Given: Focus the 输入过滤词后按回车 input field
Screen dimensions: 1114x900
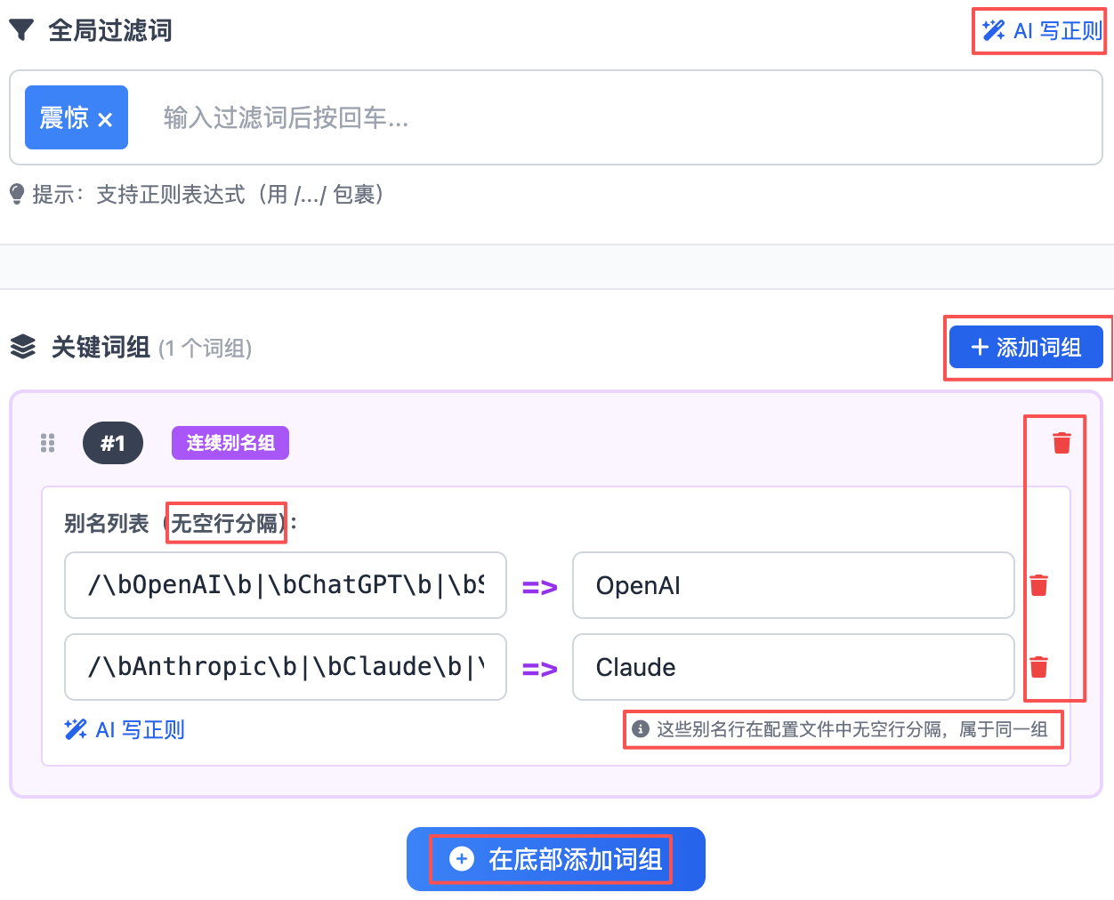Looking at the screenshot, I should tap(623, 117).
